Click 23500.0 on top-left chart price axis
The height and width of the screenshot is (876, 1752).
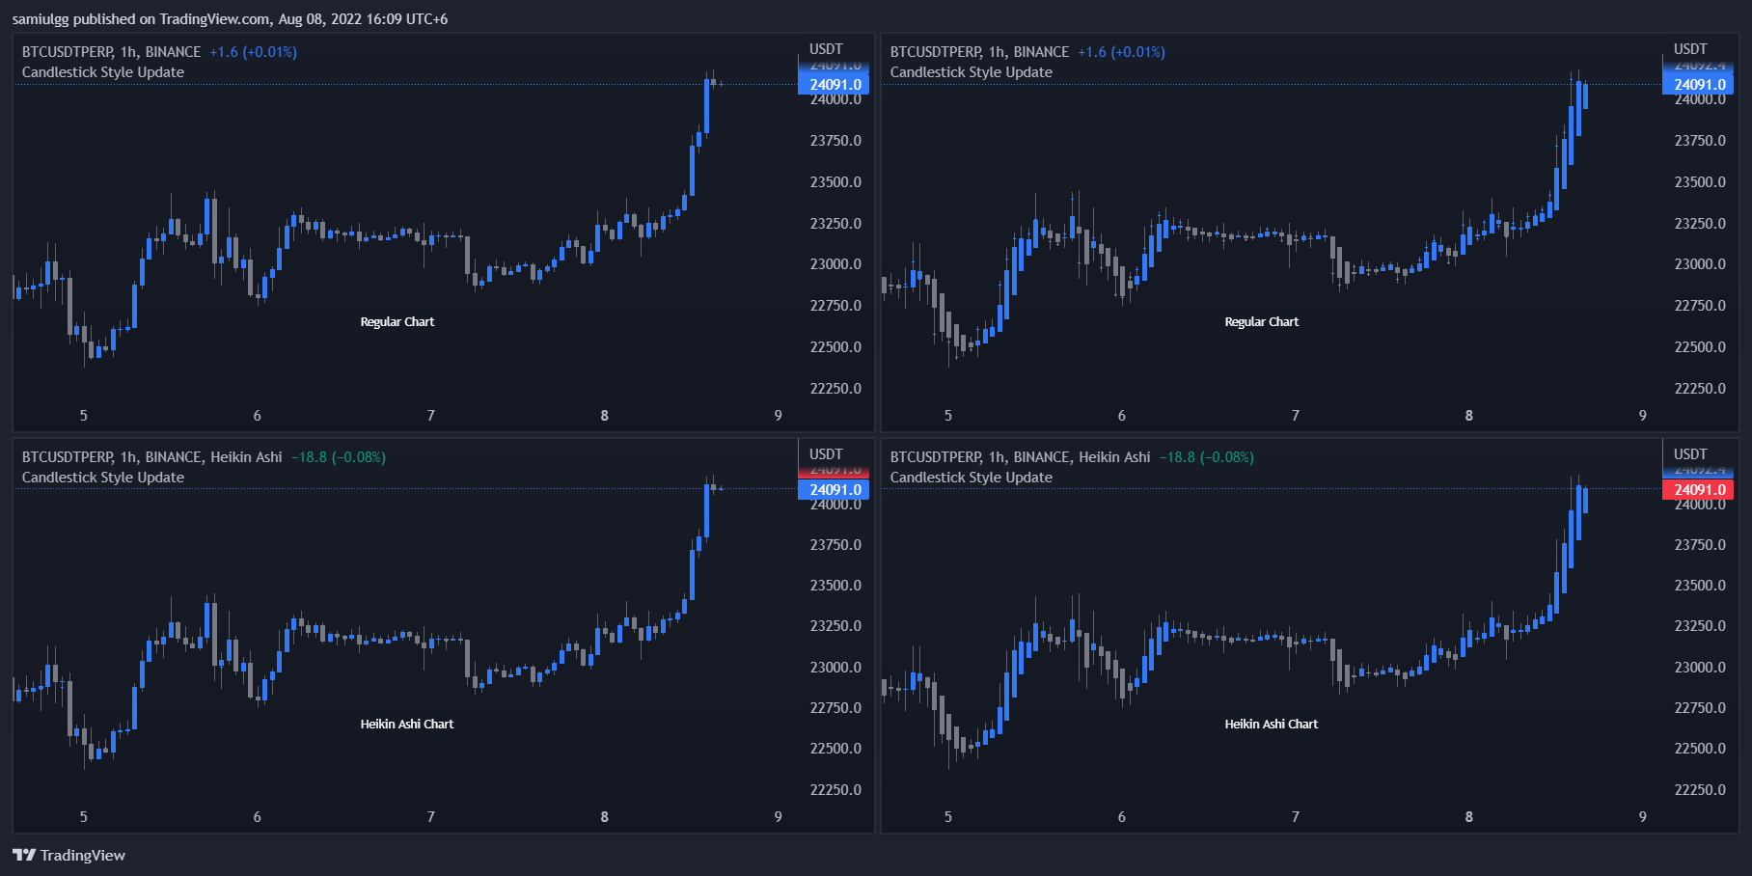pyautogui.click(x=835, y=182)
